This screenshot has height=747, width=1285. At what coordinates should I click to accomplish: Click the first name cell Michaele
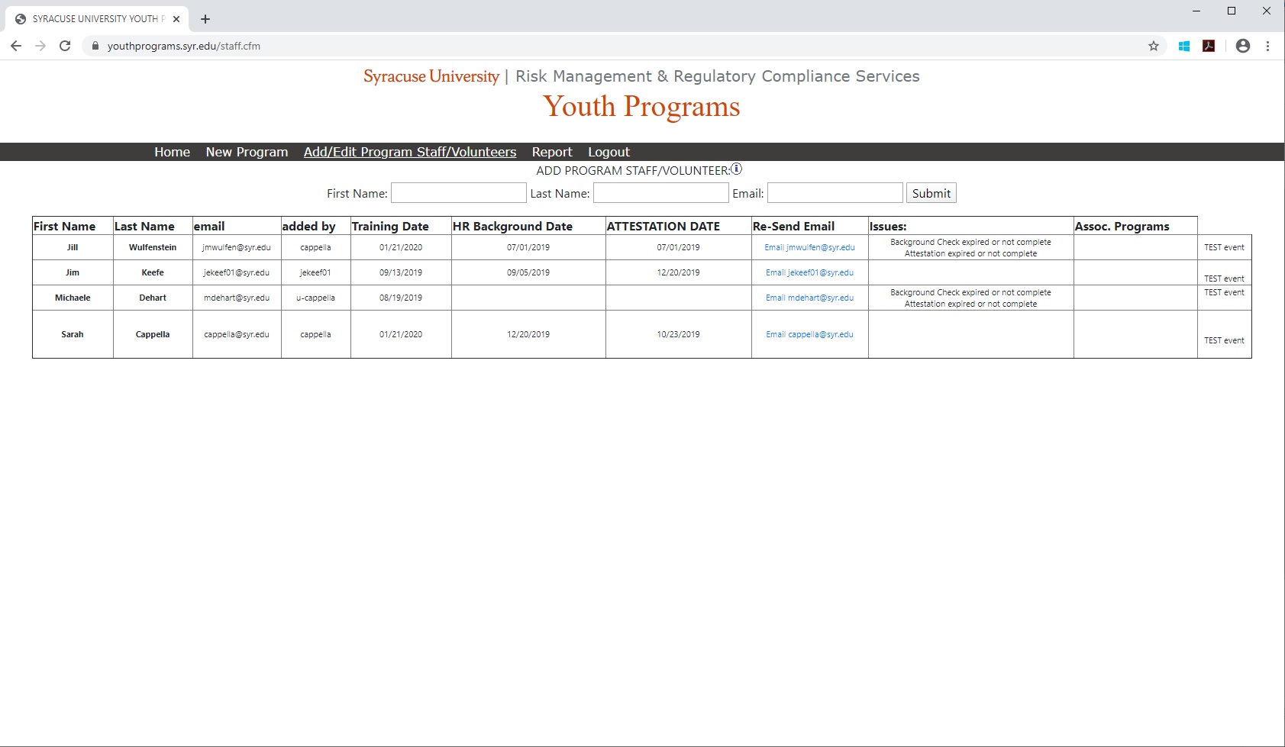tap(73, 298)
